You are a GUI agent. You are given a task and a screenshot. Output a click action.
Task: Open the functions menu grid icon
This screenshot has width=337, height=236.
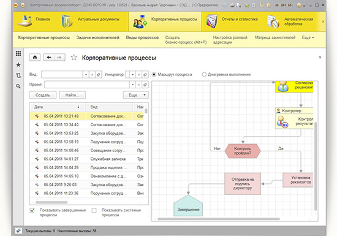[18, 53]
